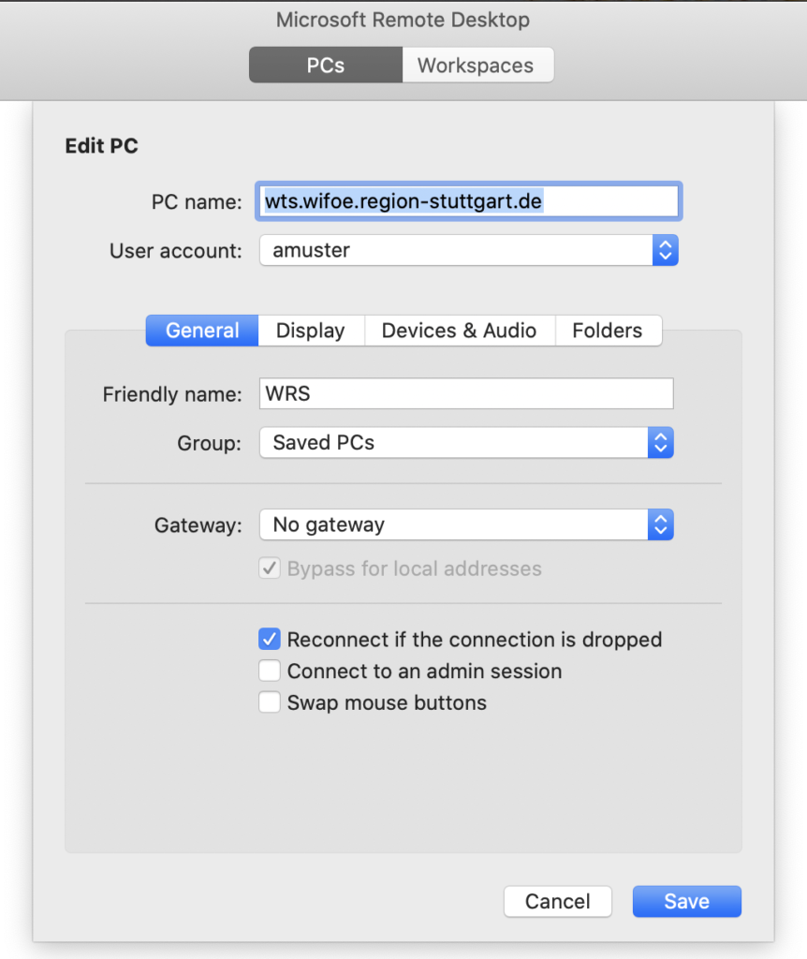Viewport: 807px width, 959px height.
Task: Click the User account dropdown arrows icon
Action: coord(665,250)
